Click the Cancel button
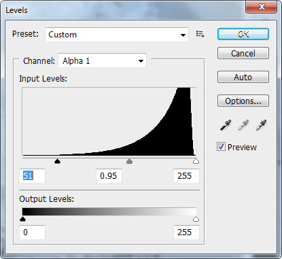 pyautogui.click(x=243, y=53)
